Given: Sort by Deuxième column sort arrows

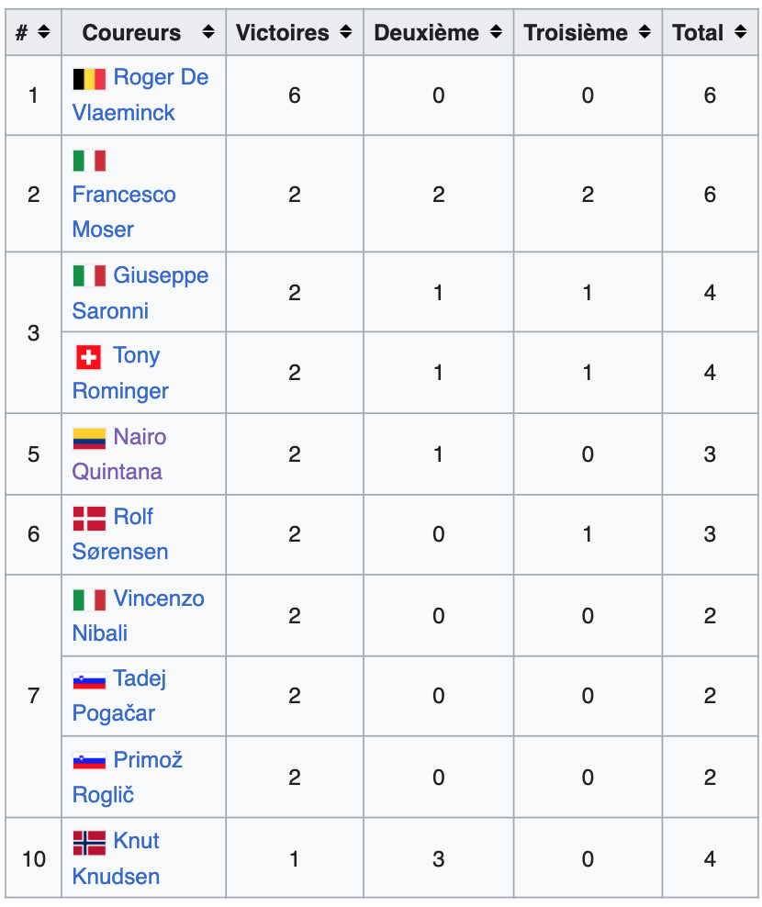Looking at the screenshot, I should (496, 33).
